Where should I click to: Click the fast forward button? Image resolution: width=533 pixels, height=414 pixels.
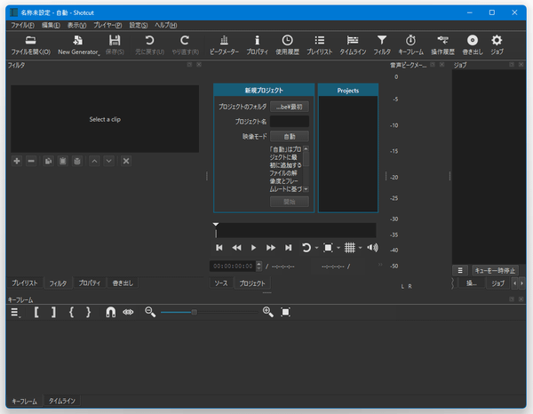coord(271,248)
